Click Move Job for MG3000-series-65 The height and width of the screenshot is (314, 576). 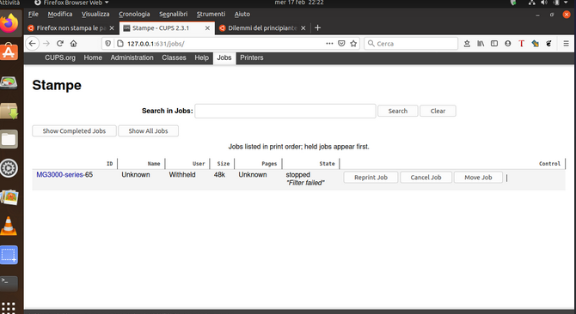pos(478,178)
